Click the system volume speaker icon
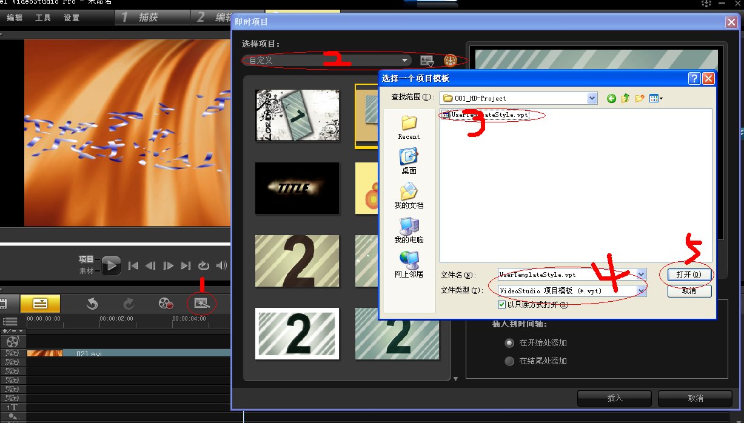The image size is (744, 423). [222, 265]
